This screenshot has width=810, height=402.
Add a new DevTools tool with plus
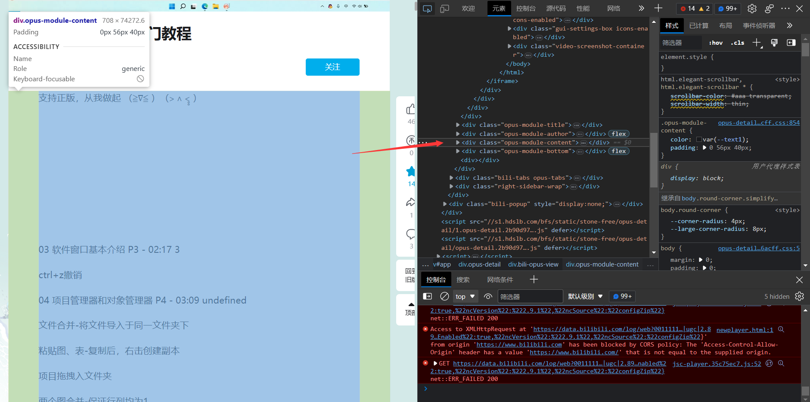[x=658, y=8]
